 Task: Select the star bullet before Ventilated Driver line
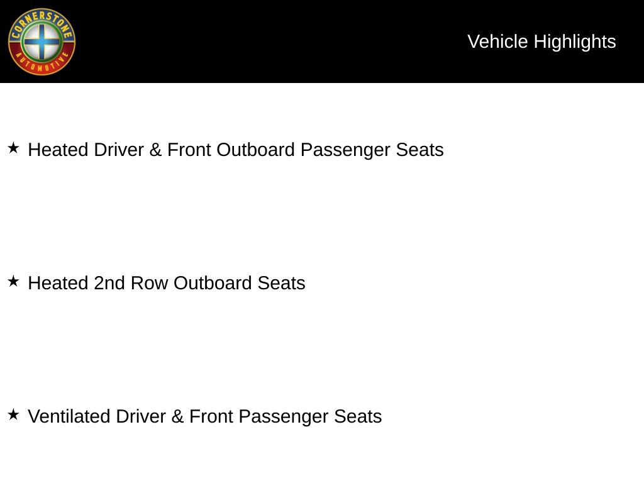(x=14, y=414)
